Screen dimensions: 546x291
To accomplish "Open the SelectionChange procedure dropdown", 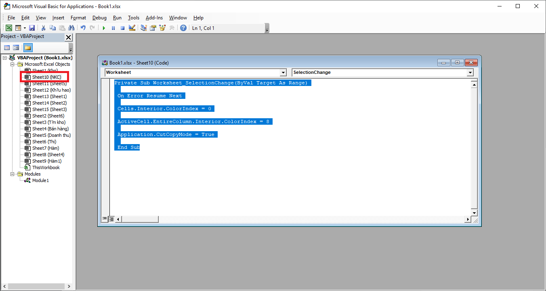I will click(x=470, y=73).
